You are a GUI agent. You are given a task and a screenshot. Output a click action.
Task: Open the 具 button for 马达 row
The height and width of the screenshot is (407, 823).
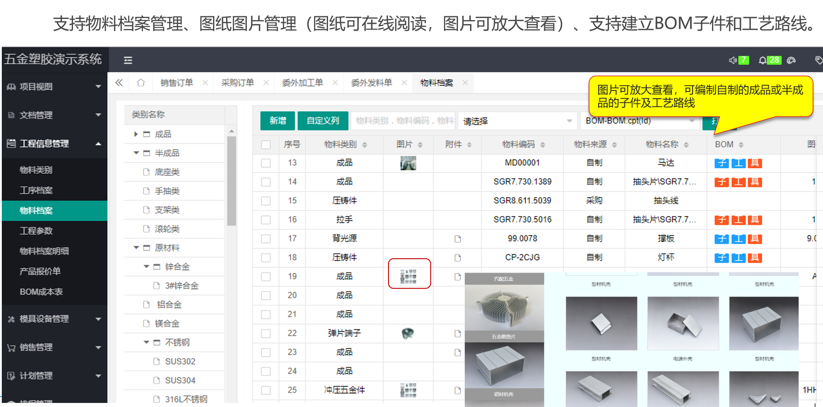pos(755,163)
